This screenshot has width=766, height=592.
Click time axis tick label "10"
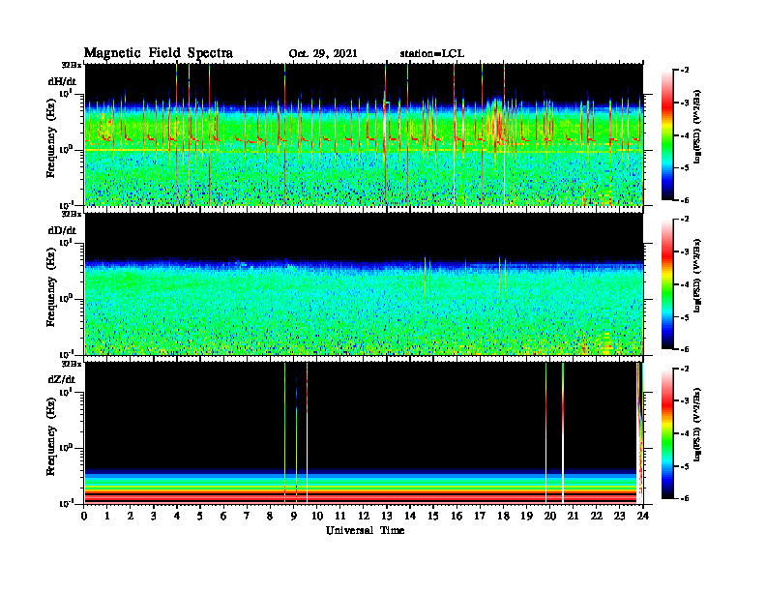316,516
